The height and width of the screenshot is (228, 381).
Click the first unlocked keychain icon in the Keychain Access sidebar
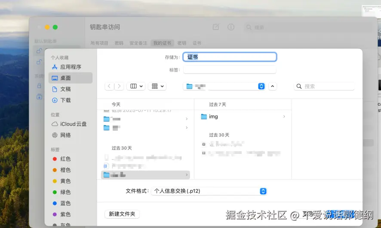pyautogui.click(x=39, y=51)
